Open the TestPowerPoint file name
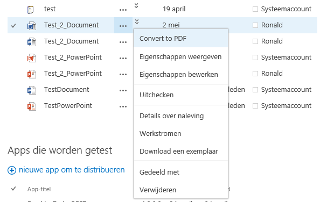The height and width of the screenshot is (202, 334). tap(68, 106)
